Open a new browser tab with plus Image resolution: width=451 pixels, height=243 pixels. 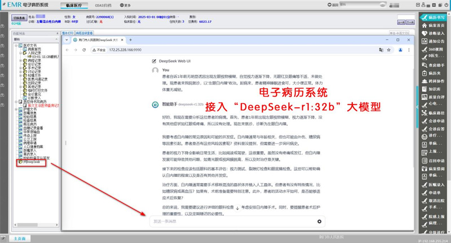click(130, 40)
